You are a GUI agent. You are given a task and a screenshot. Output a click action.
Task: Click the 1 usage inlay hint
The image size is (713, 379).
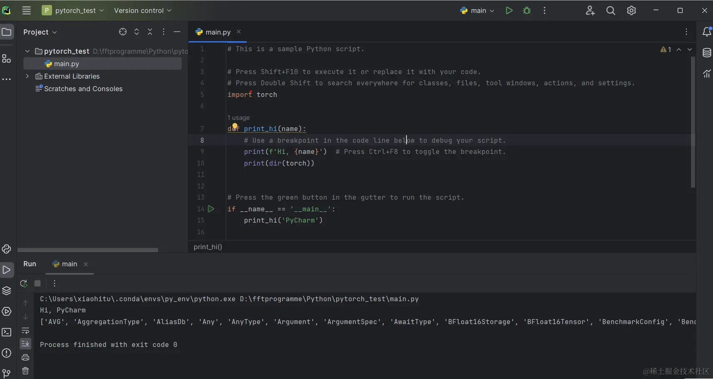pos(239,118)
